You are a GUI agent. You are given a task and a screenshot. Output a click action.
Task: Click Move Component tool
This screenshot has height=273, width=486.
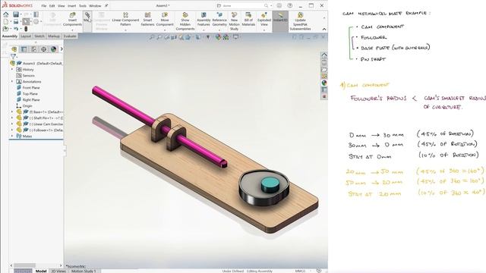[165, 19]
